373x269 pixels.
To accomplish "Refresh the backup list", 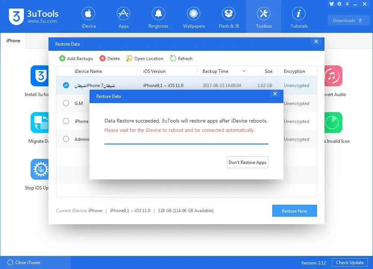I will [x=181, y=58].
